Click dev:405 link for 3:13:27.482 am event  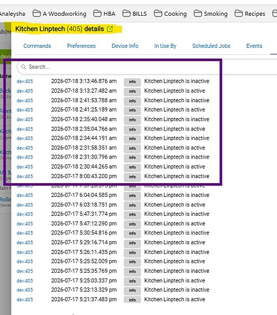[25, 91]
